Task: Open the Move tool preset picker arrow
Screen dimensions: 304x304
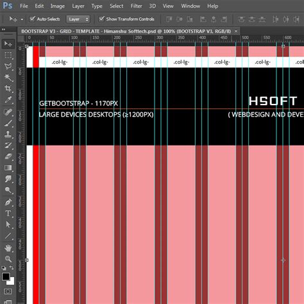Action: pyautogui.click(x=22, y=19)
